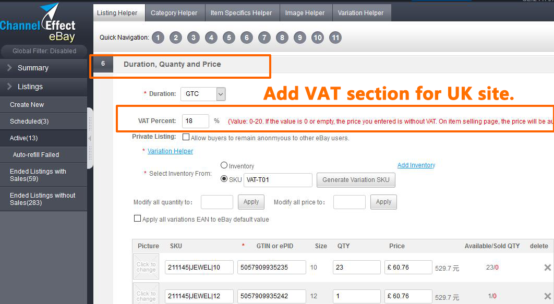This screenshot has height=304, width=554.
Task: Open Ended Listings without Sales(283)
Action: click(x=43, y=199)
